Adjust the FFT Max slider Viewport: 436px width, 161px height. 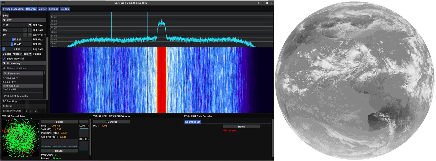[x=17, y=39]
